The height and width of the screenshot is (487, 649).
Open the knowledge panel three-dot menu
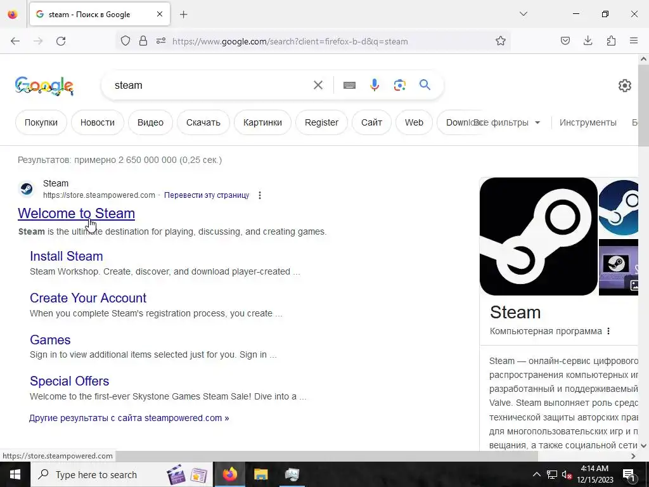click(608, 331)
